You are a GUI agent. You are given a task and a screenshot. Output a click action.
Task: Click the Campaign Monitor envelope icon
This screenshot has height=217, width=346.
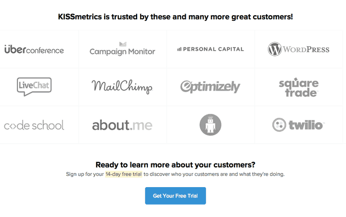point(123,44)
